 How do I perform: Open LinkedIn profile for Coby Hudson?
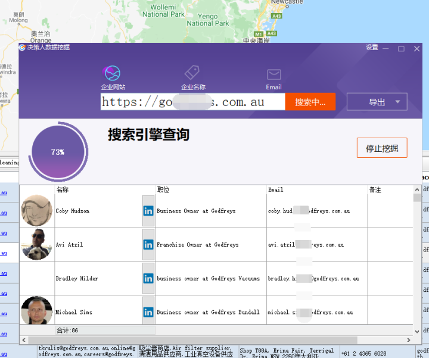pos(148,211)
